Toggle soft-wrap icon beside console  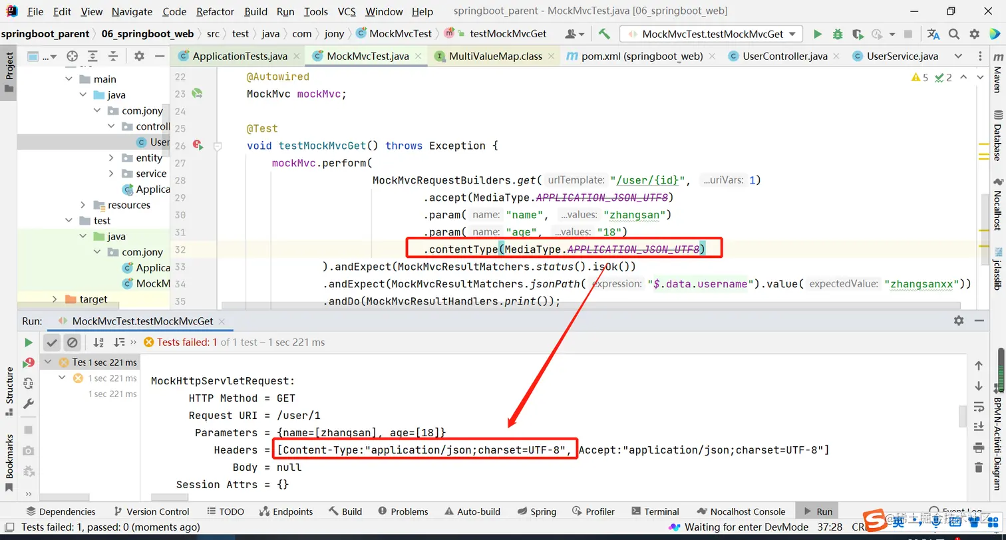[x=979, y=406]
